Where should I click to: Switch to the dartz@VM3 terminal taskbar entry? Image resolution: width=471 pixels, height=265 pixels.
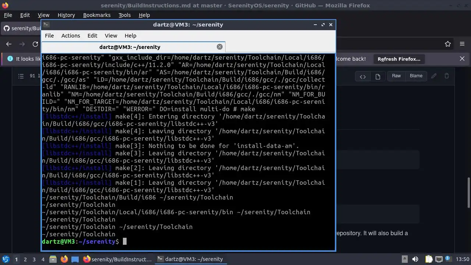[190, 259]
